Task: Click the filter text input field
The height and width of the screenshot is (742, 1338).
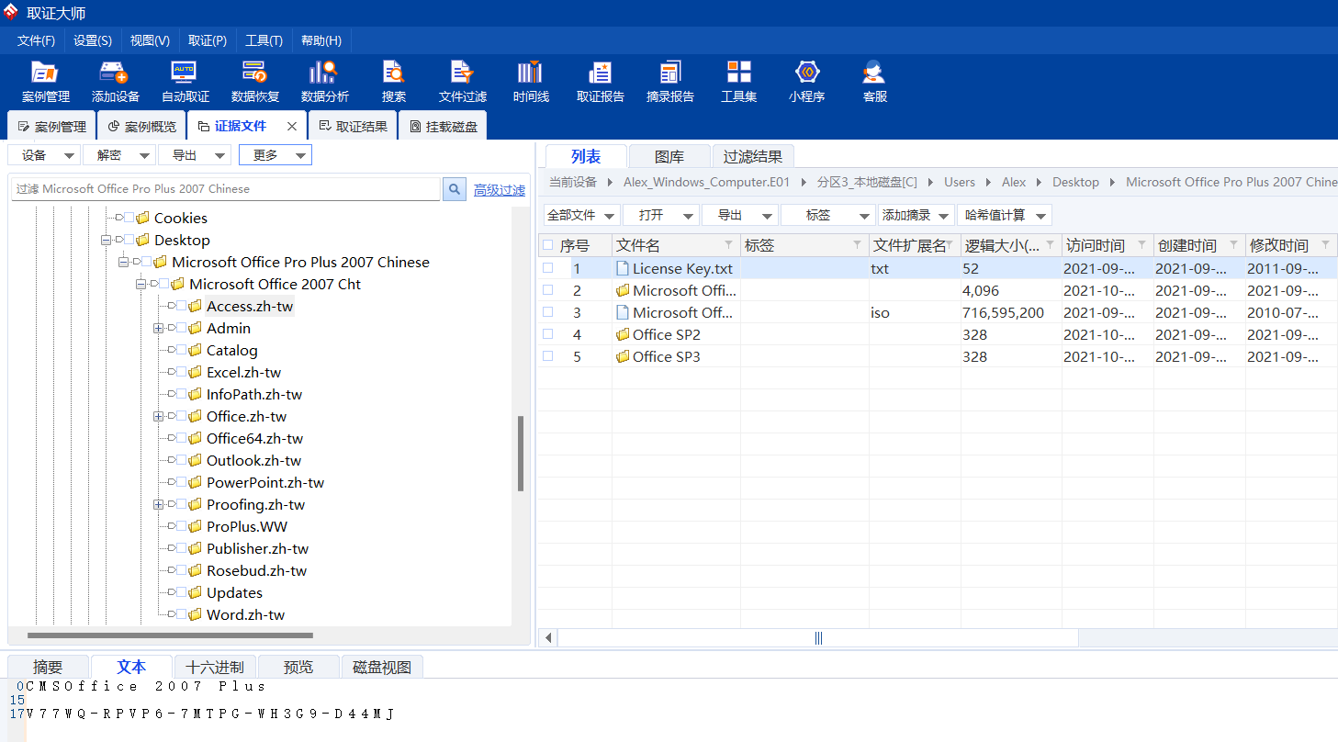Action: tap(226, 189)
